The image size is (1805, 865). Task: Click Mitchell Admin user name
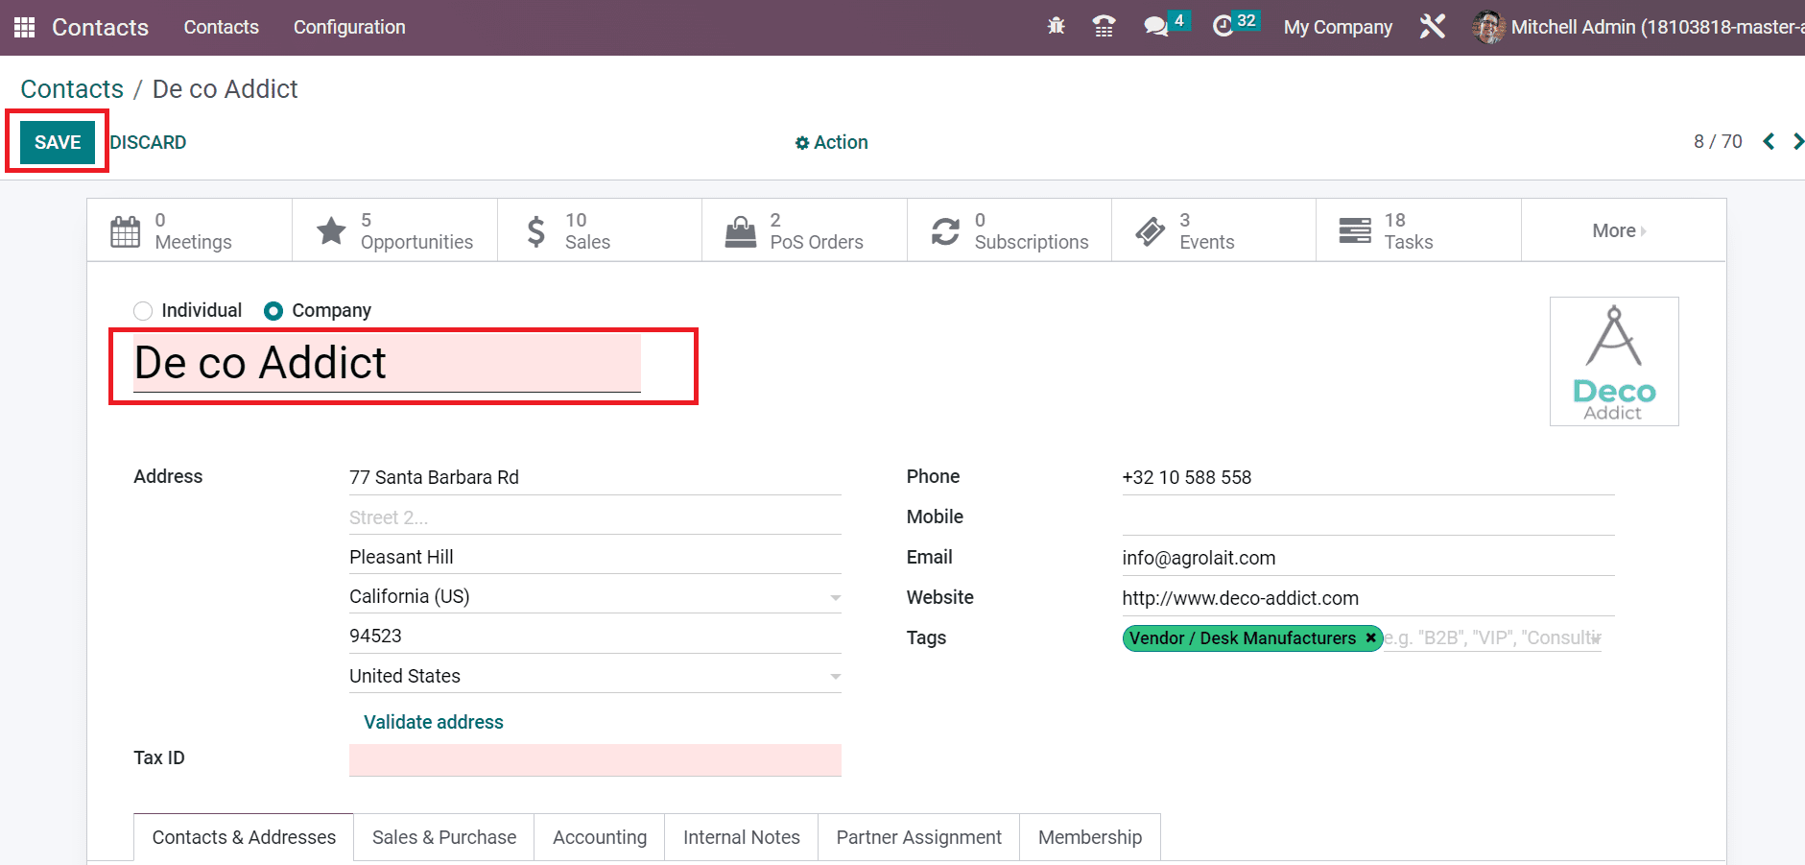pyautogui.click(x=1657, y=27)
